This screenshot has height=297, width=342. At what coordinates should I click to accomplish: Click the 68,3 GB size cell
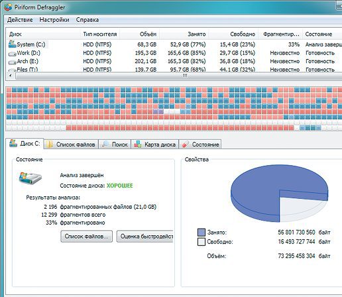click(147, 44)
